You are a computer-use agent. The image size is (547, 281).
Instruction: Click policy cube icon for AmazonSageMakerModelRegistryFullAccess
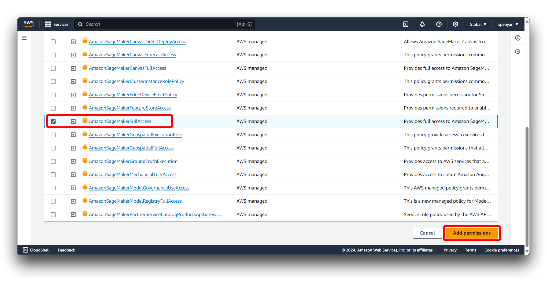click(85, 200)
